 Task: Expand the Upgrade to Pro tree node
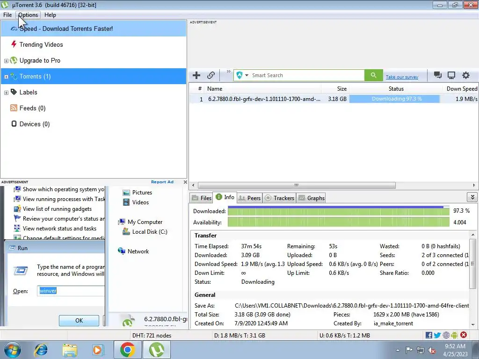6,61
